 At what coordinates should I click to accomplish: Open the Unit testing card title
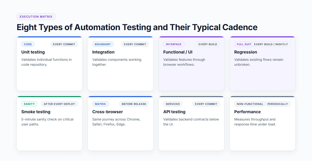point(33,52)
